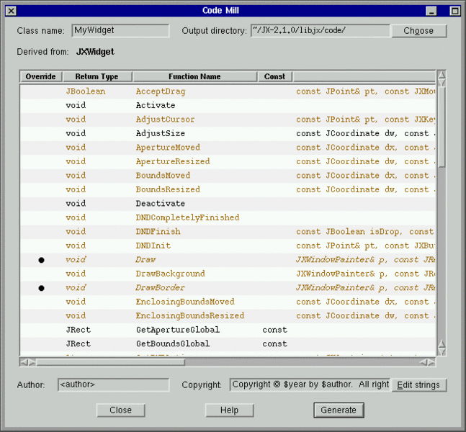Click the vertical scrollbar's bottom up arrow
The image size is (466, 432).
[x=442, y=343]
